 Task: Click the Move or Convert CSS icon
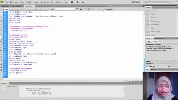[1, 60]
